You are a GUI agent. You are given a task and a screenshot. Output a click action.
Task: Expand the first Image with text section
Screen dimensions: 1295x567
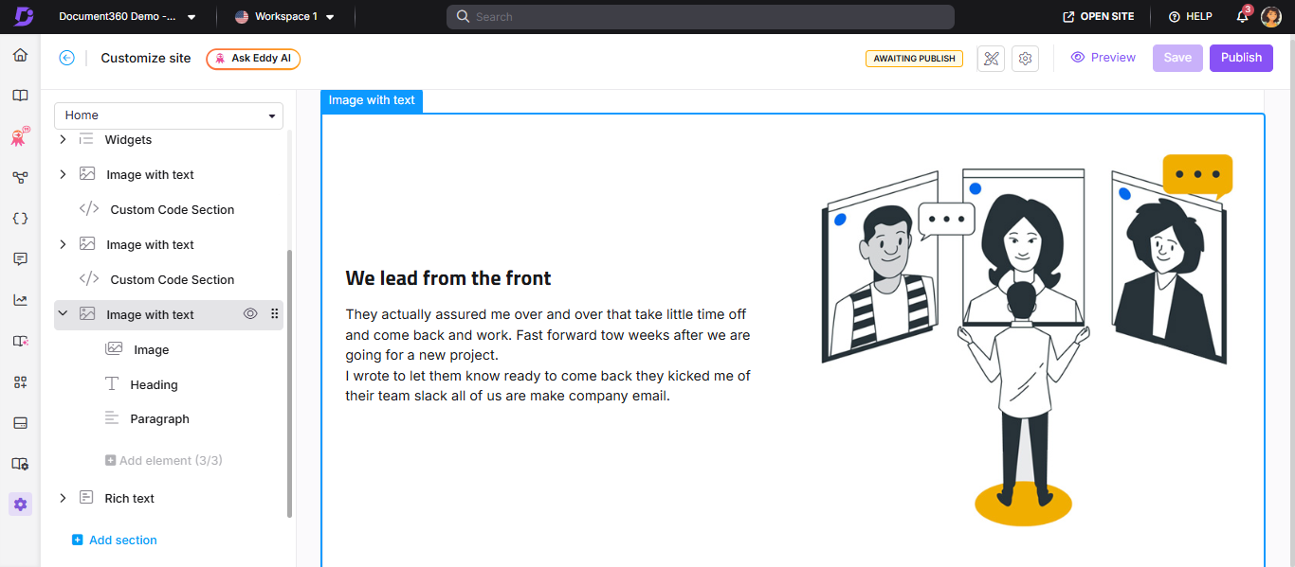point(63,174)
